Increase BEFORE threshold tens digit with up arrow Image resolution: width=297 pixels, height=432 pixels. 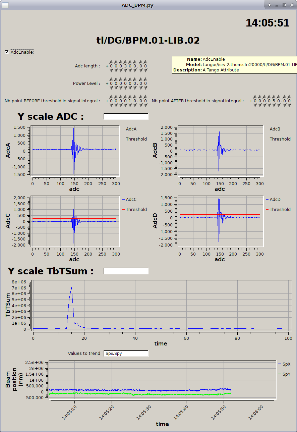click(x=130, y=97)
